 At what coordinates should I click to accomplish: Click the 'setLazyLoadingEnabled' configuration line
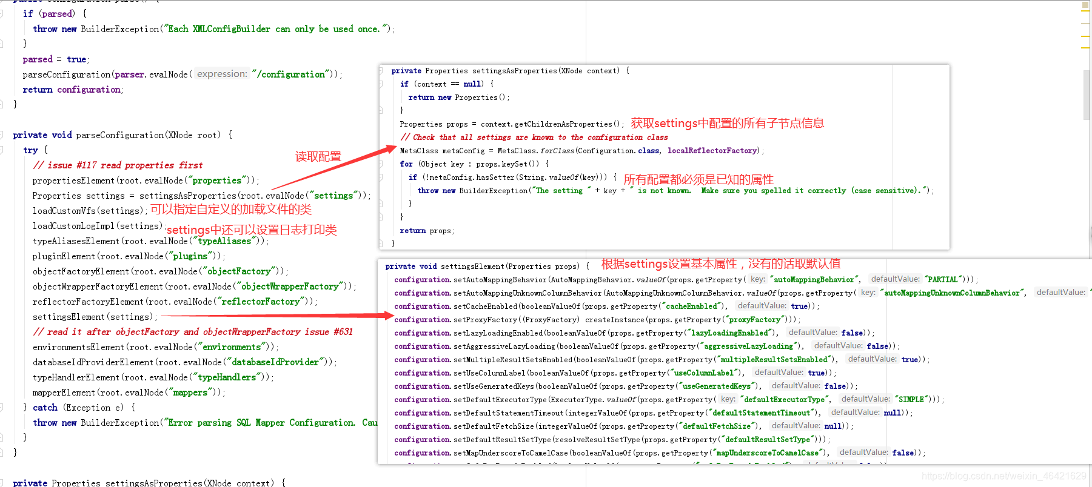click(x=634, y=333)
